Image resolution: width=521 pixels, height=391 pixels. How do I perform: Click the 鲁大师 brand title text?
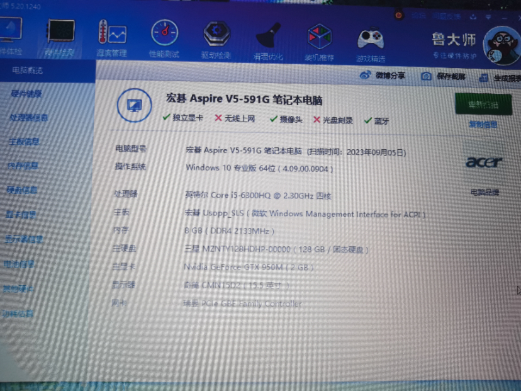pos(454,39)
